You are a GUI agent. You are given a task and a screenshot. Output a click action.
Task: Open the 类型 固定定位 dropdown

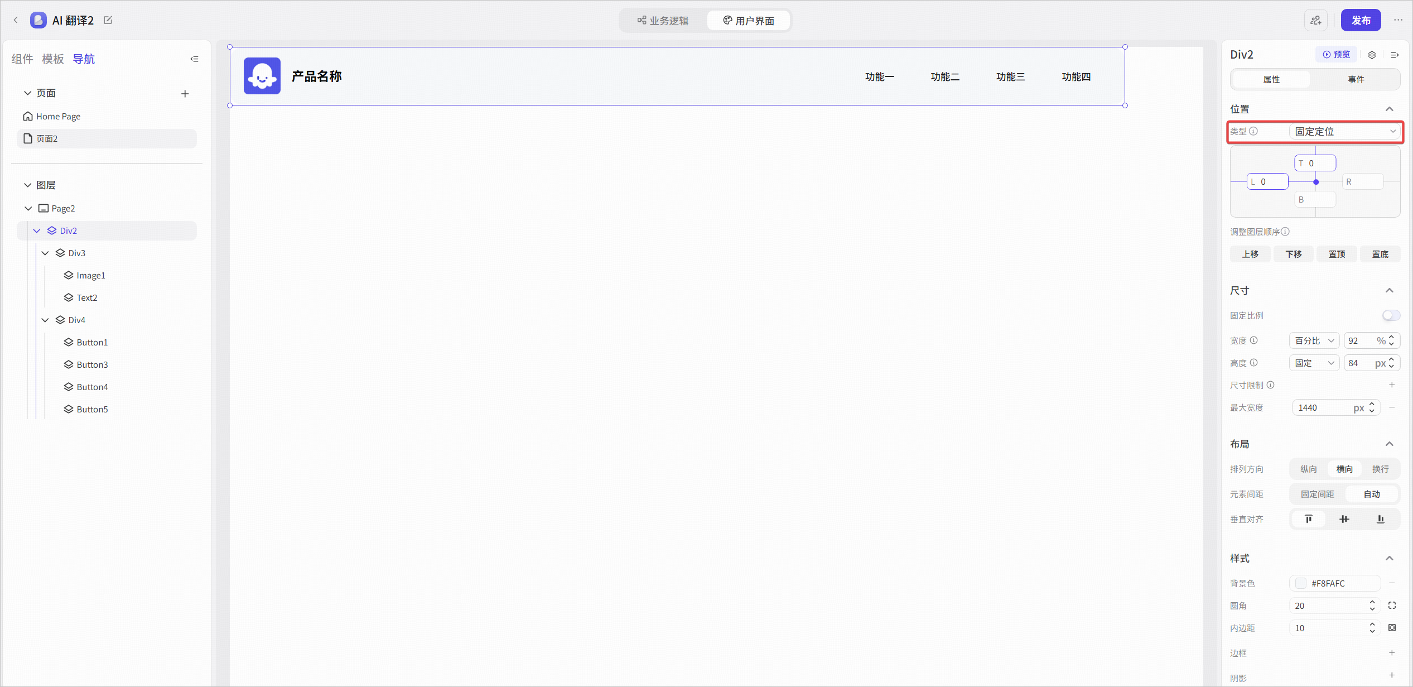(1344, 131)
